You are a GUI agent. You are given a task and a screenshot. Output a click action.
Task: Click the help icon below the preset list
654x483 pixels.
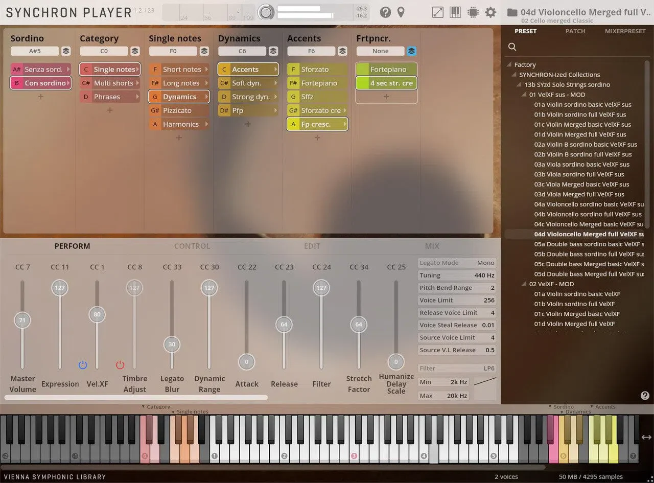tap(645, 396)
